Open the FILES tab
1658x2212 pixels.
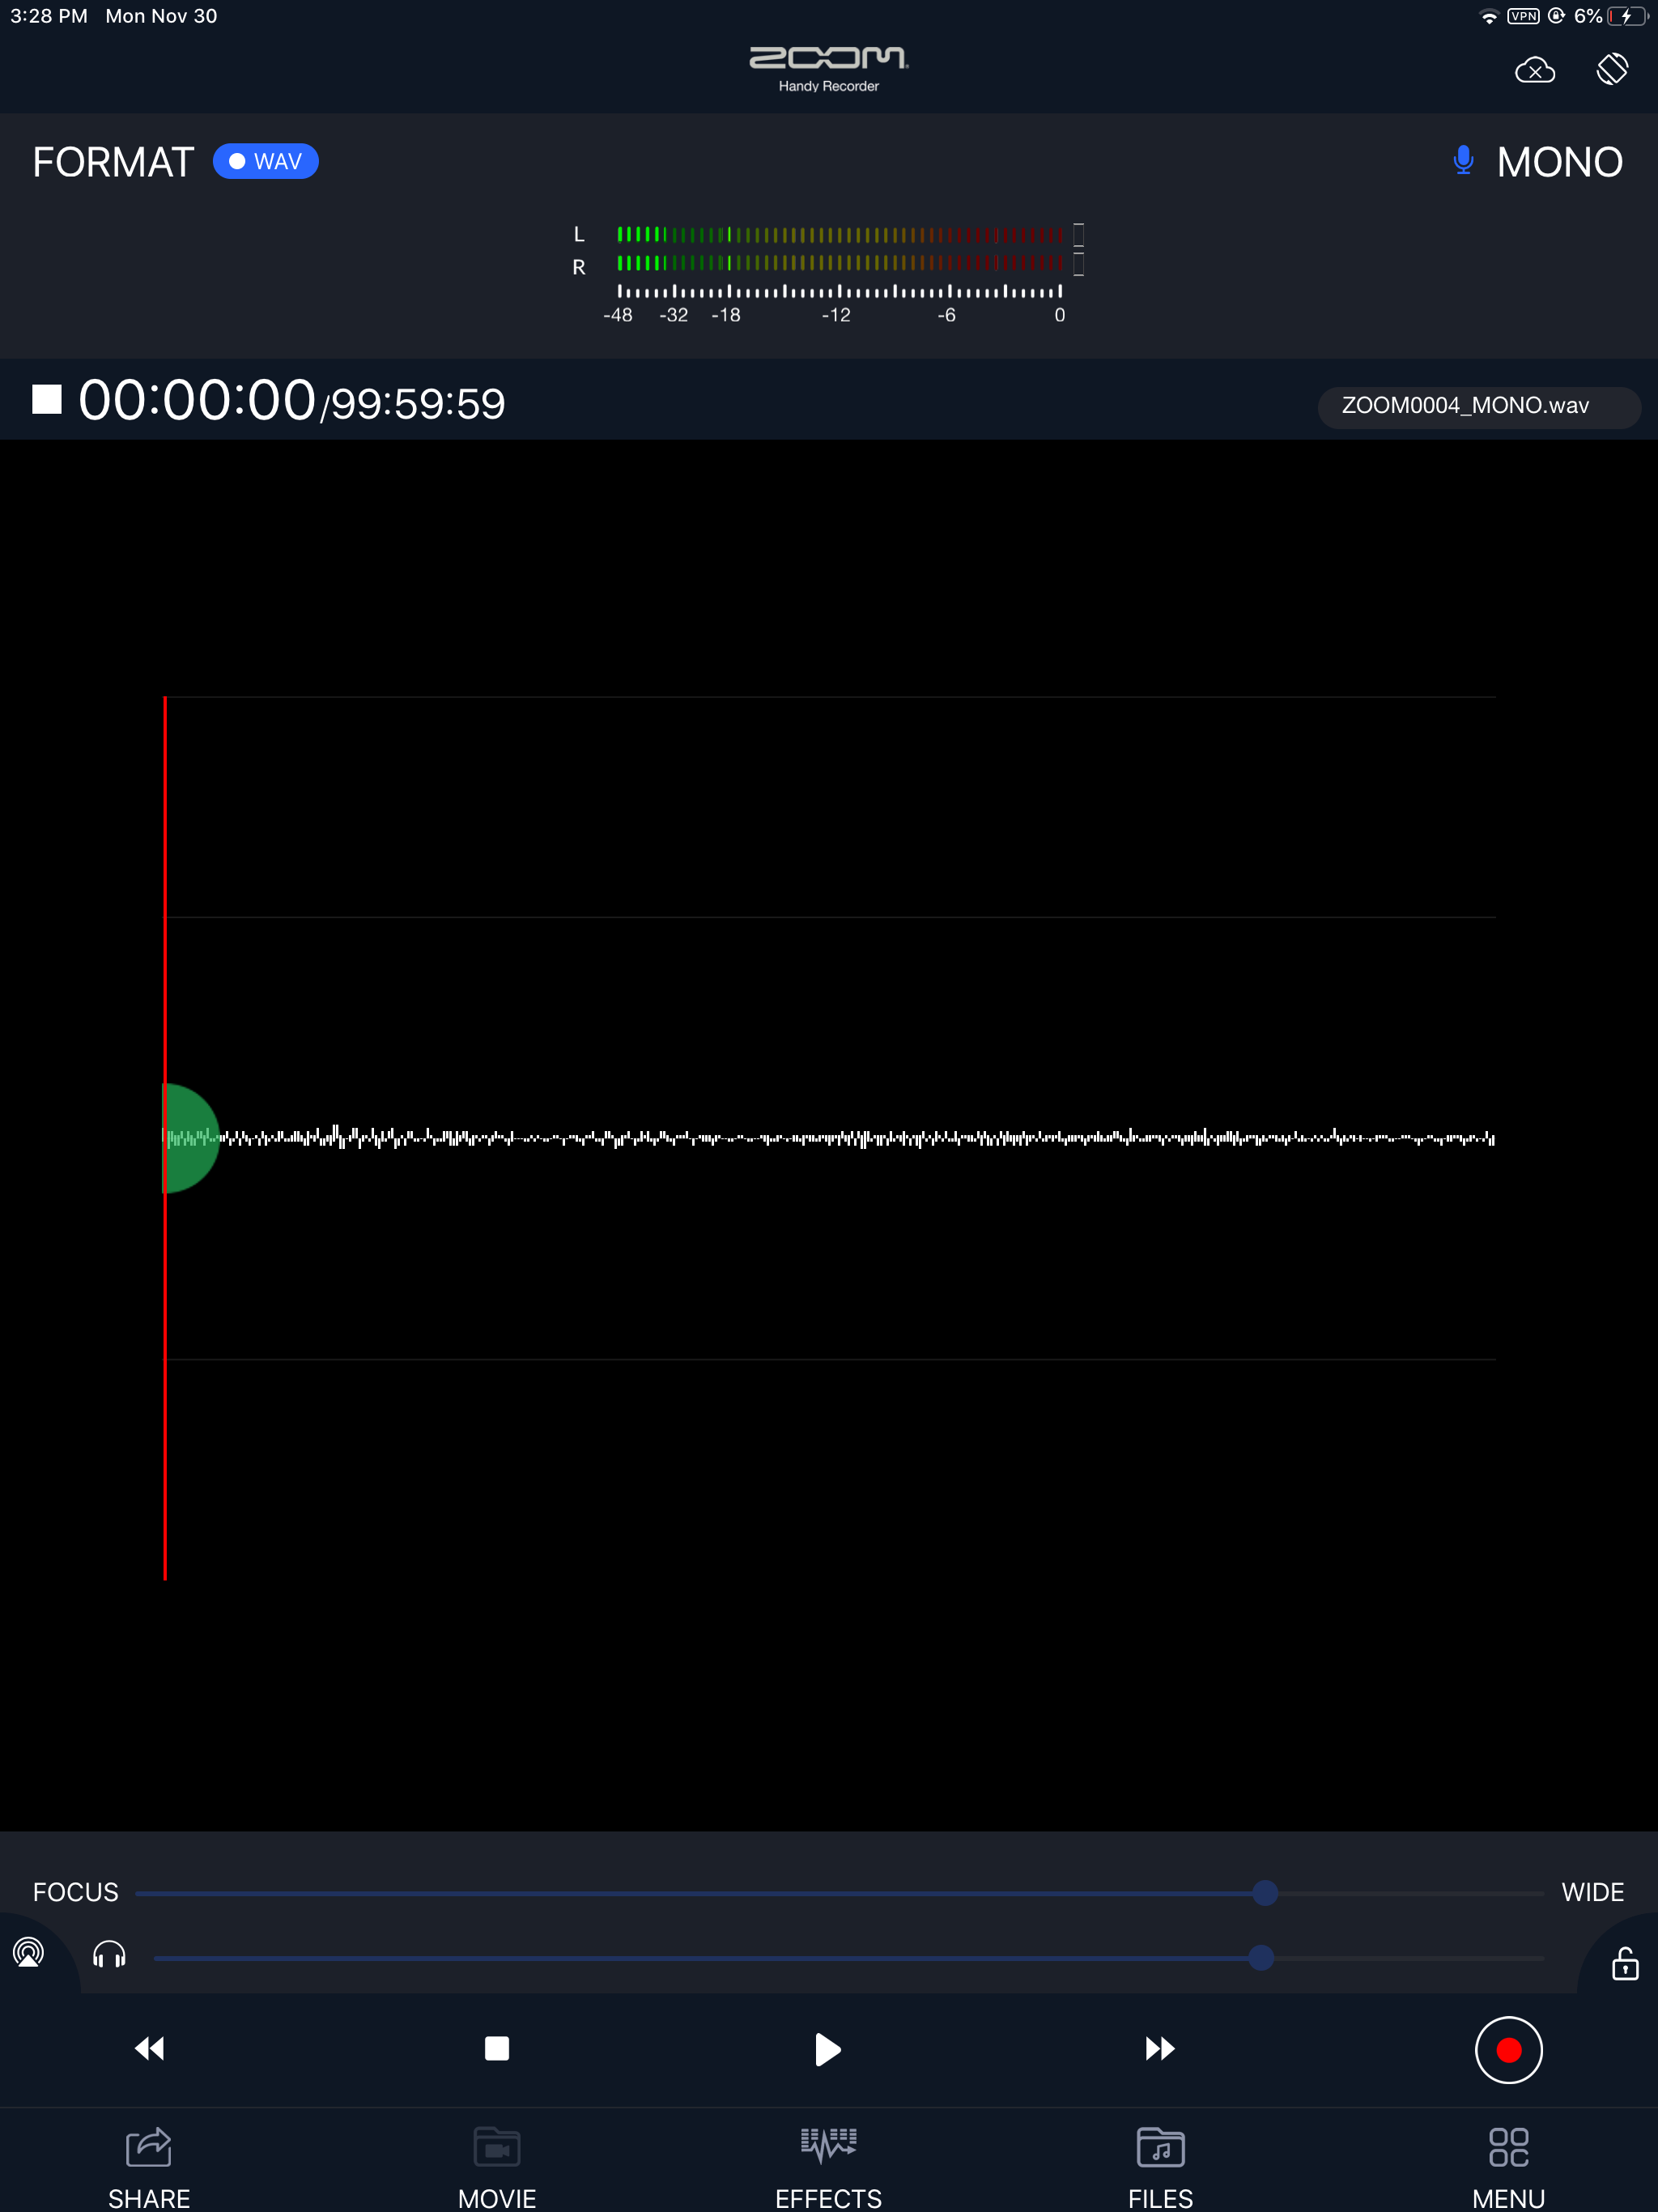1160,2166
